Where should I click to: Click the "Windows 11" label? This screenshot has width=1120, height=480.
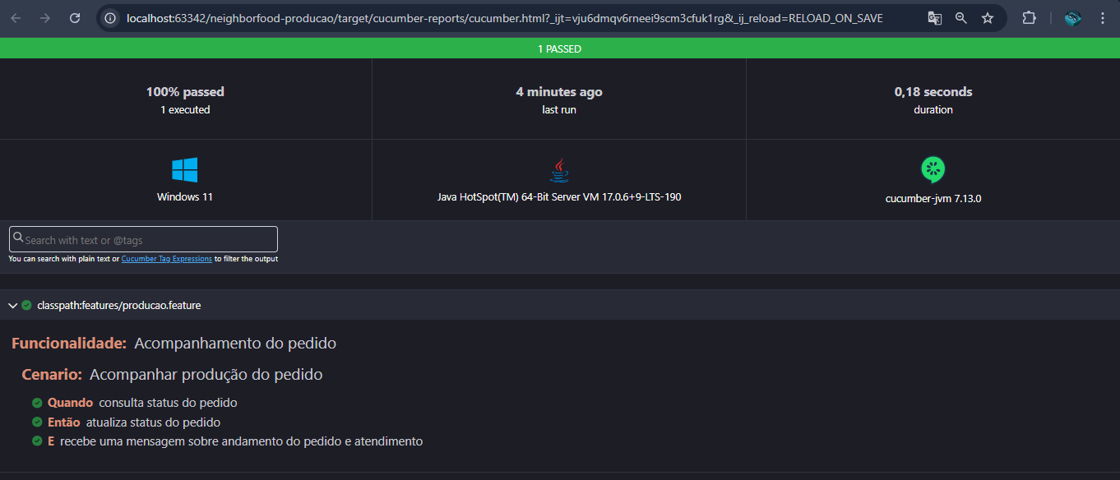pyautogui.click(x=185, y=196)
